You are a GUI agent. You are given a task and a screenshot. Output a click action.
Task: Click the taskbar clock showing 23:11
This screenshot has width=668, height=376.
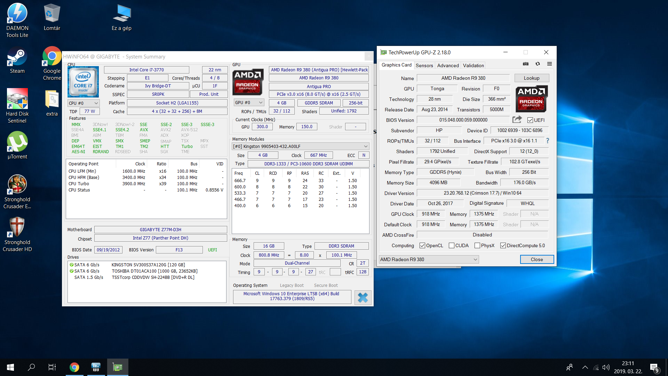tap(628, 367)
